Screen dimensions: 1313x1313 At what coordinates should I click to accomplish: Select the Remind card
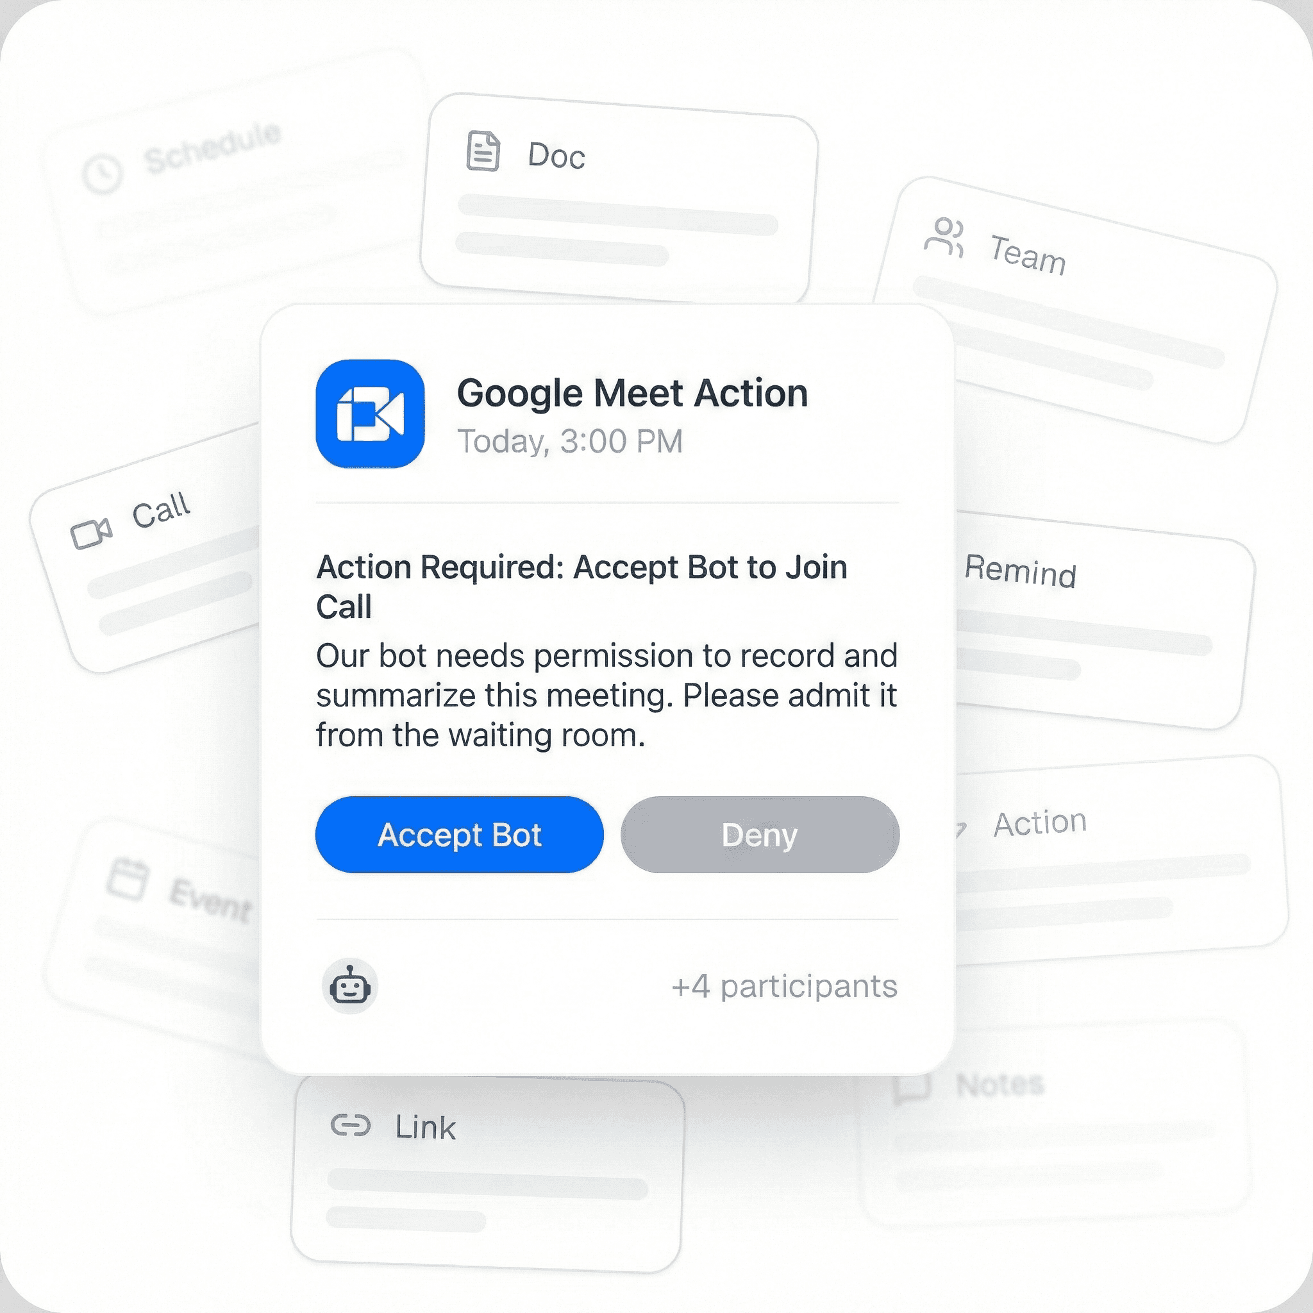[1100, 620]
